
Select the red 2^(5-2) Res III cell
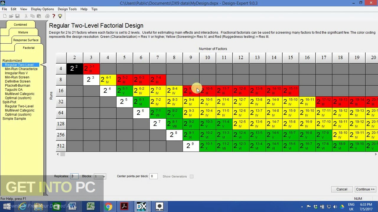pos(124,79)
